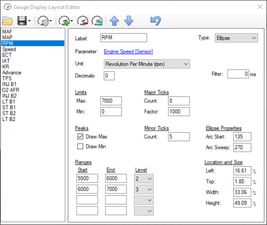Save layout using the floppy disk icon
Image resolution: width=267 pixels, height=225 pixels.
22,21
